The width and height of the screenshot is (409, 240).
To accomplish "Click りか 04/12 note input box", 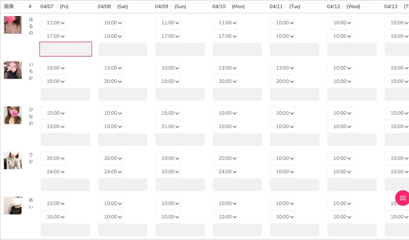I will point(352,185).
